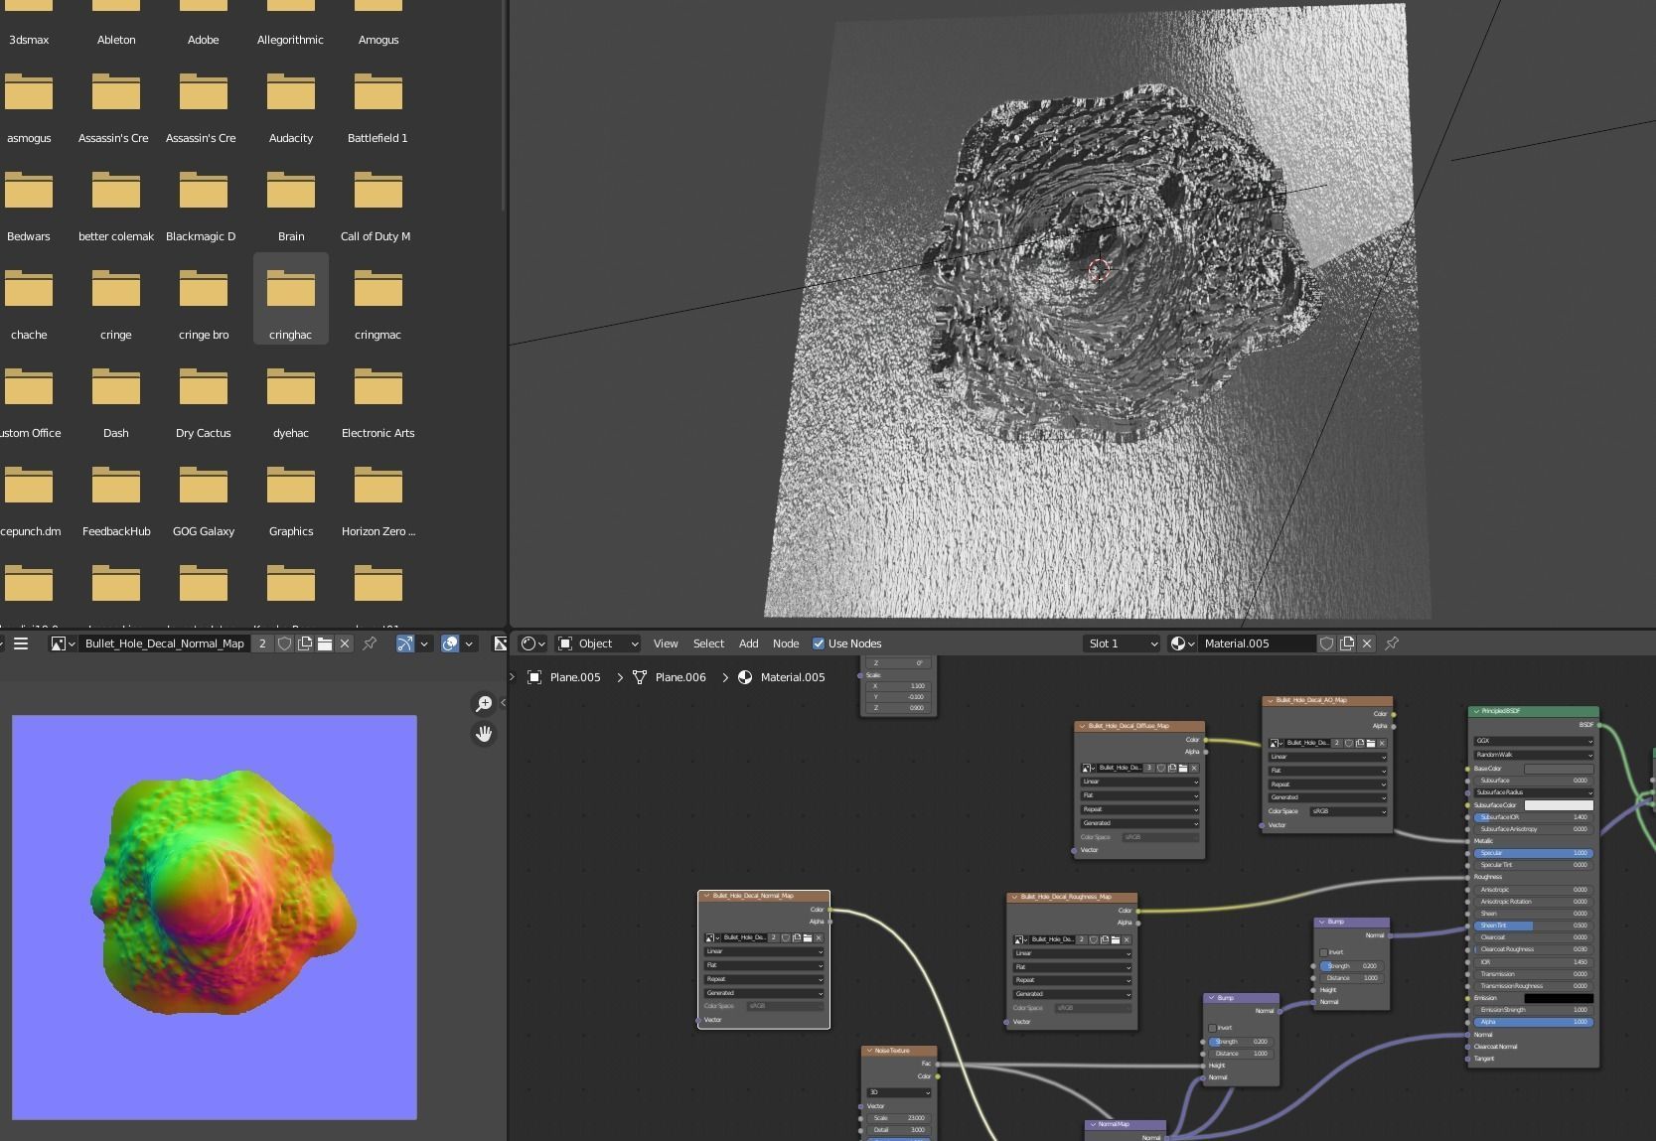Duplicate Material.005 with new material icon
Screen dimensions: 1656x1141
[x=1347, y=643]
